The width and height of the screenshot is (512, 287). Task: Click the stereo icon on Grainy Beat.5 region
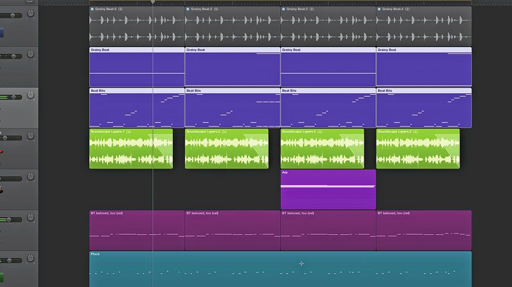121,10
